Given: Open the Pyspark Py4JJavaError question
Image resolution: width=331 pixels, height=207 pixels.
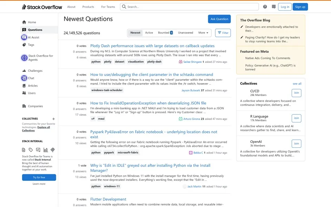Looking at the screenshot, I should [x=154, y=134].
